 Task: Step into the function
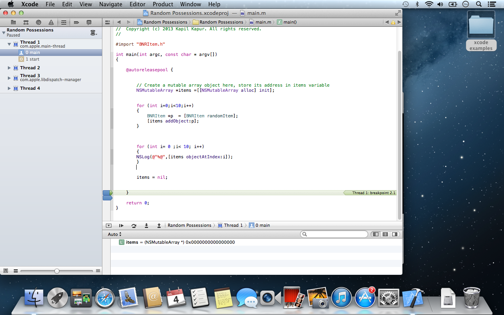click(x=146, y=226)
